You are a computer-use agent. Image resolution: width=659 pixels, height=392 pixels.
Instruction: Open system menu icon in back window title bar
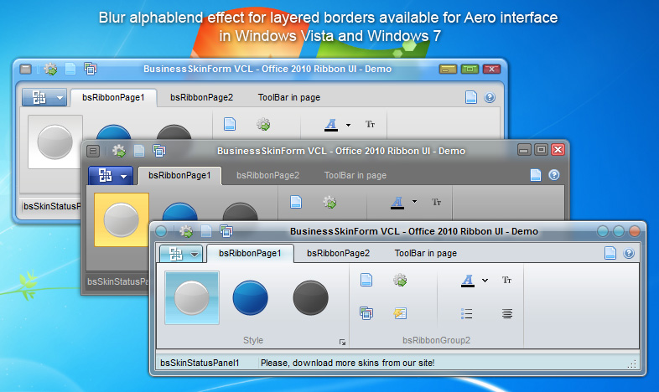click(26, 69)
